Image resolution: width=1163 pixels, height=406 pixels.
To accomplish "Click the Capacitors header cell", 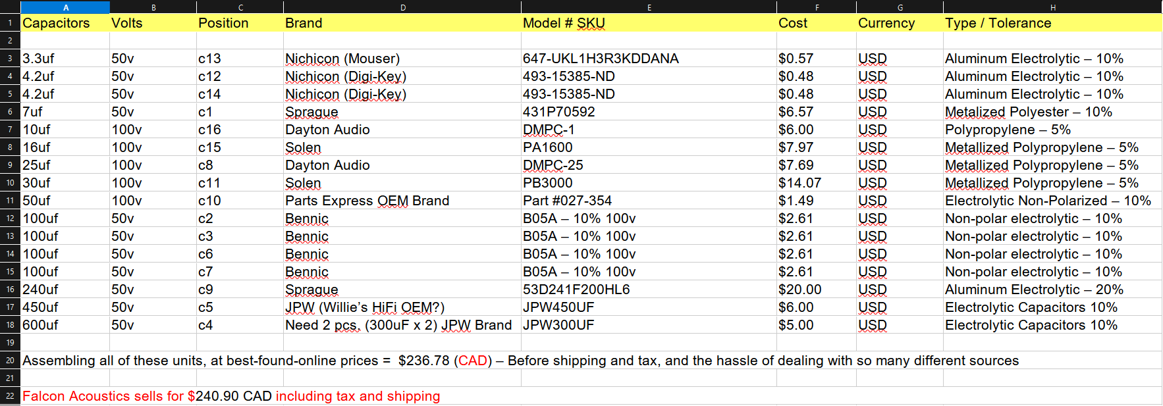I will 65,23.
